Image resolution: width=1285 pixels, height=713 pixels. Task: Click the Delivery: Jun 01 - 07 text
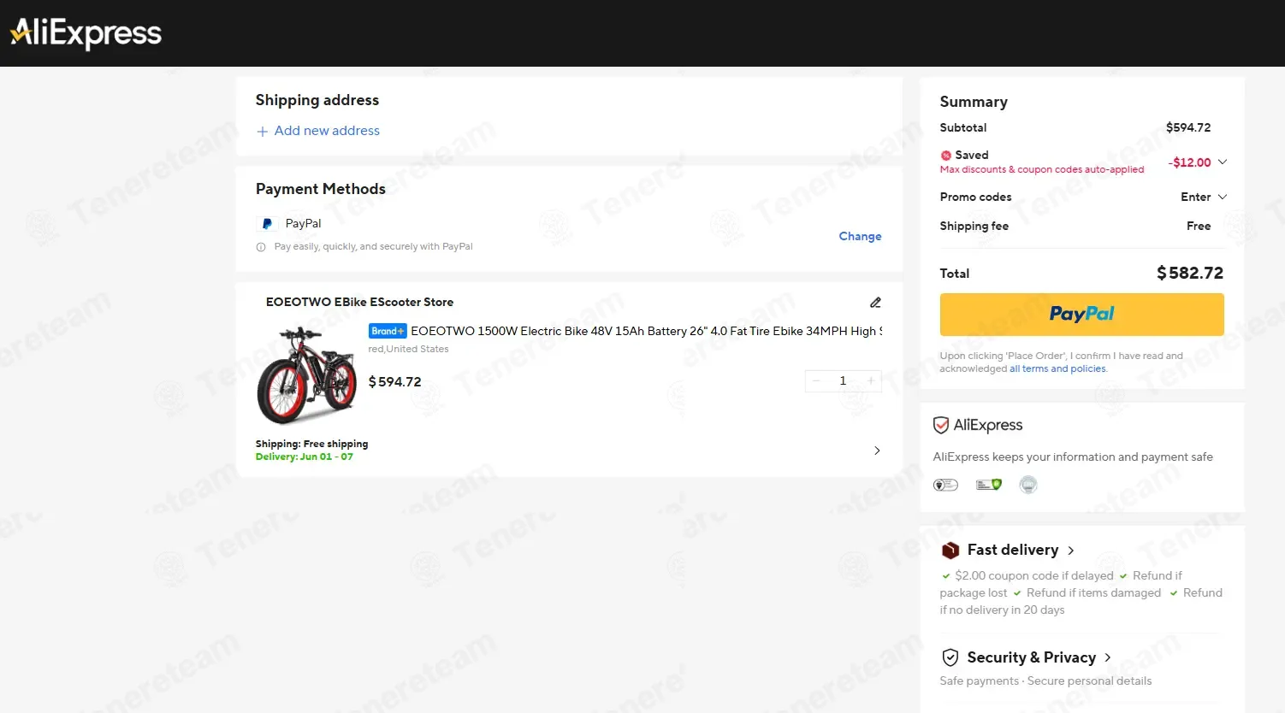pos(304,457)
